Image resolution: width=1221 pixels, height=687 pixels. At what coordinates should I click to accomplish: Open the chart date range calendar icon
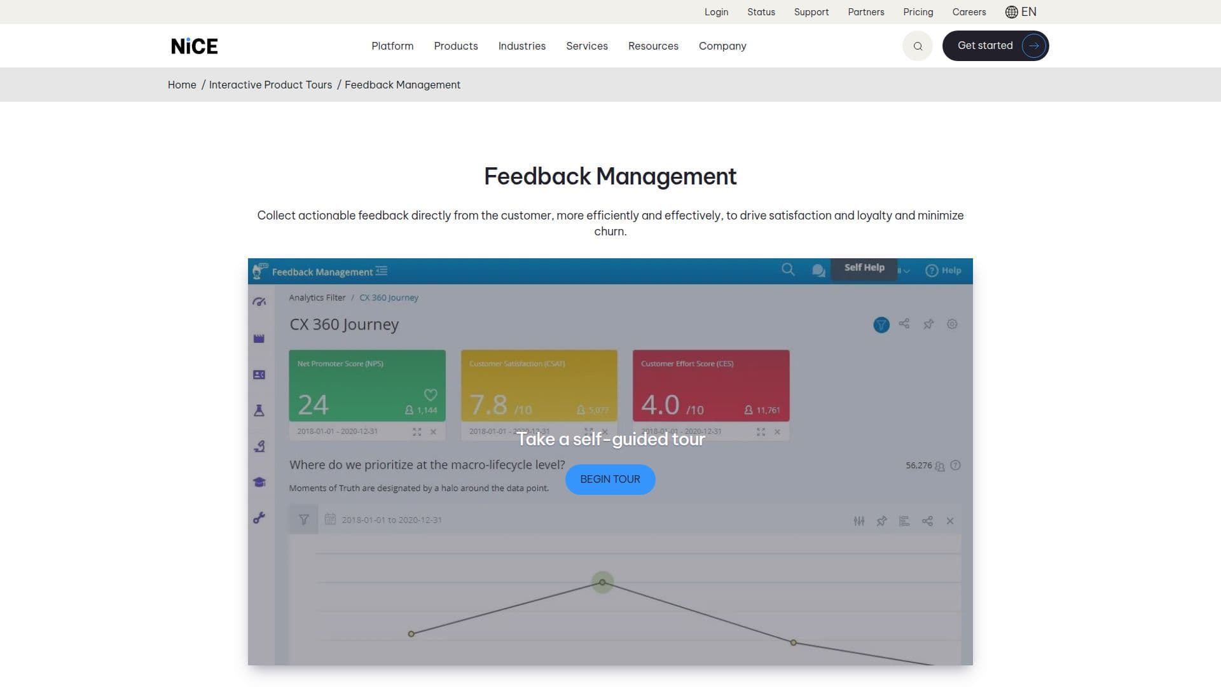(x=330, y=519)
